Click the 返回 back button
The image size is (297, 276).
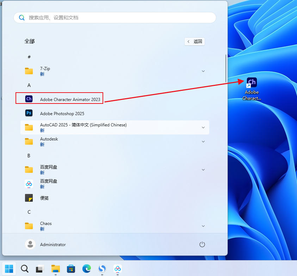pyautogui.click(x=194, y=42)
